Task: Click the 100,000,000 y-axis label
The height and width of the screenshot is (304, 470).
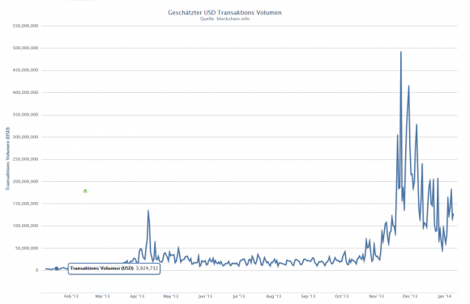Action: pyautogui.click(x=25, y=226)
